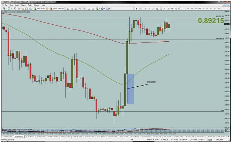Image resolution: width=231 pixels, height=142 pixels.
Task: Toggle Auto Scroll for the chart
Action: click(89, 9)
